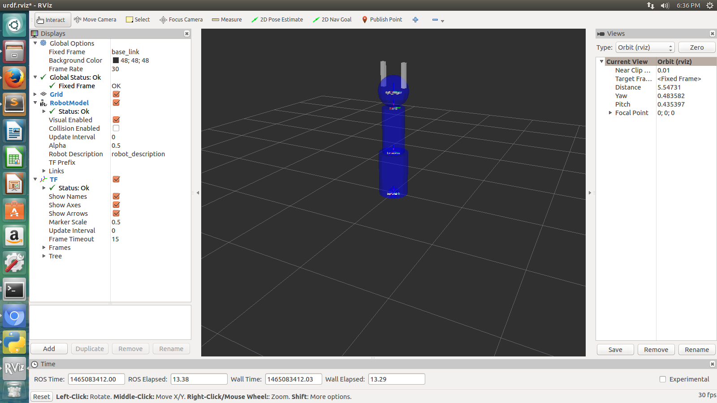Screen dimensions: 717x403
Task: Open System Settings wrench icon
Action: pyautogui.click(x=14, y=263)
